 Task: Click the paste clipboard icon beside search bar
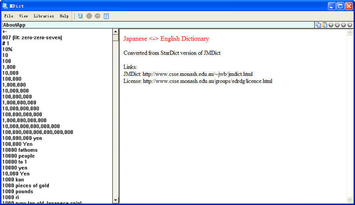(x=324, y=25)
